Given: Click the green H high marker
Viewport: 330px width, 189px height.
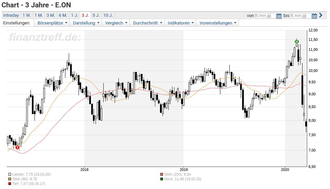Looking at the screenshot, I should (x=297, y=41).
